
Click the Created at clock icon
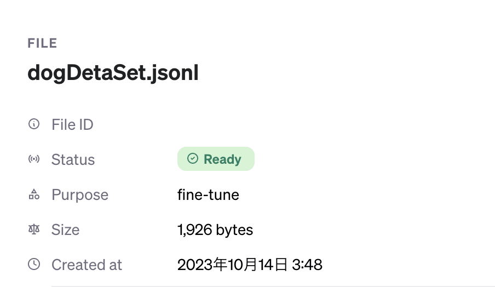point(34,265)
